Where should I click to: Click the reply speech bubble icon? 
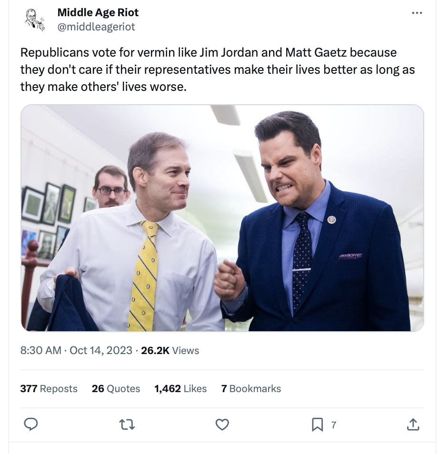31,424
